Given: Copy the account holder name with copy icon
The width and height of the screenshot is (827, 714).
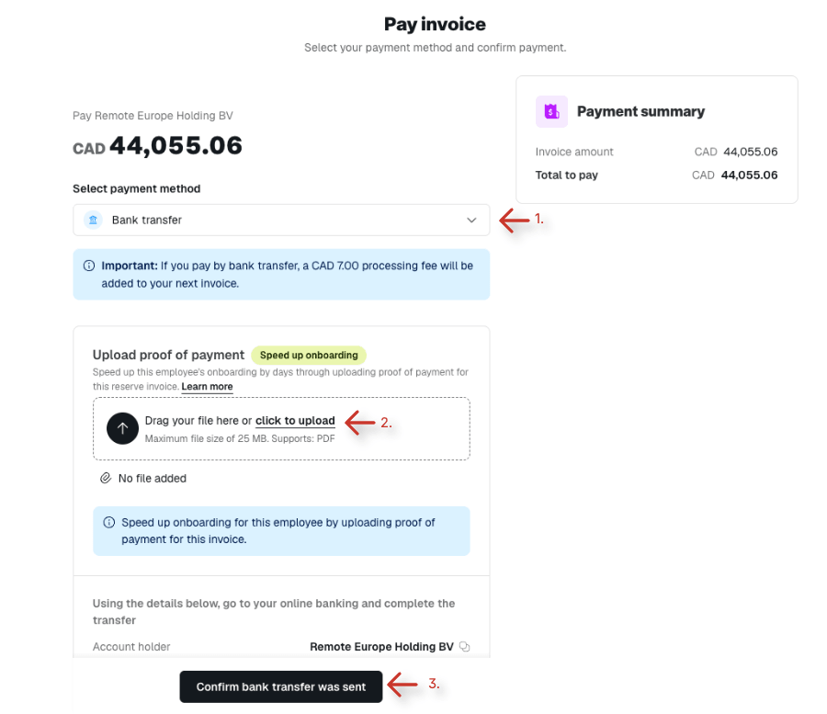Looking at the screenshot, I should click(465, 647).
